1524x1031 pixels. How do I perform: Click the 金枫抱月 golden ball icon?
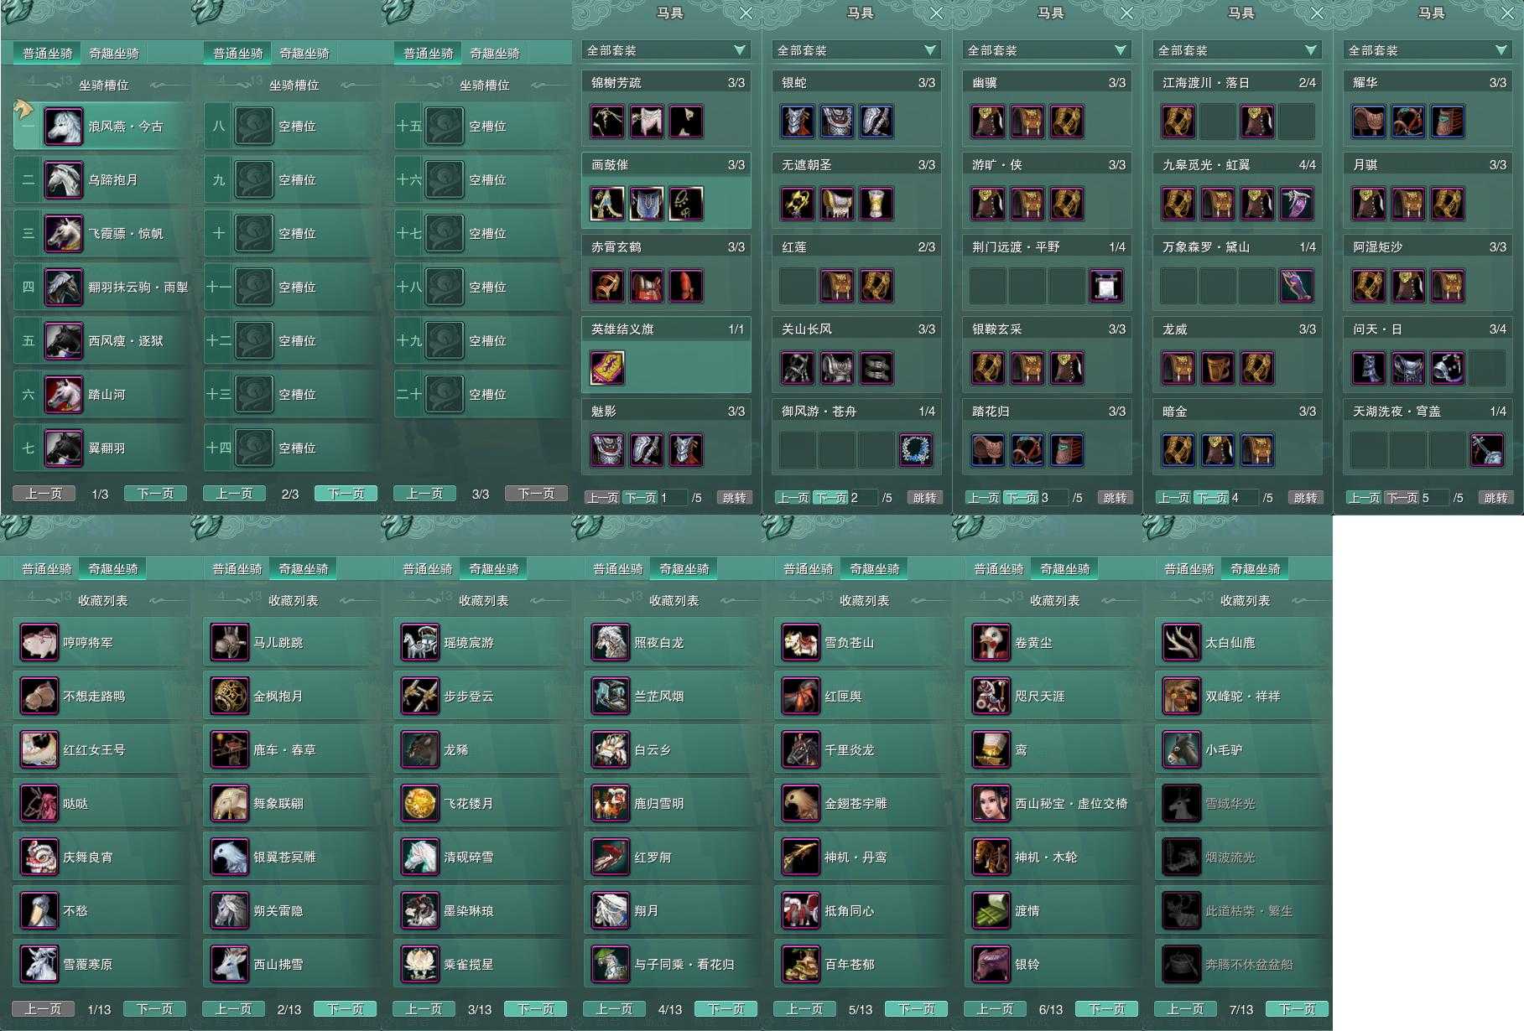230,697
